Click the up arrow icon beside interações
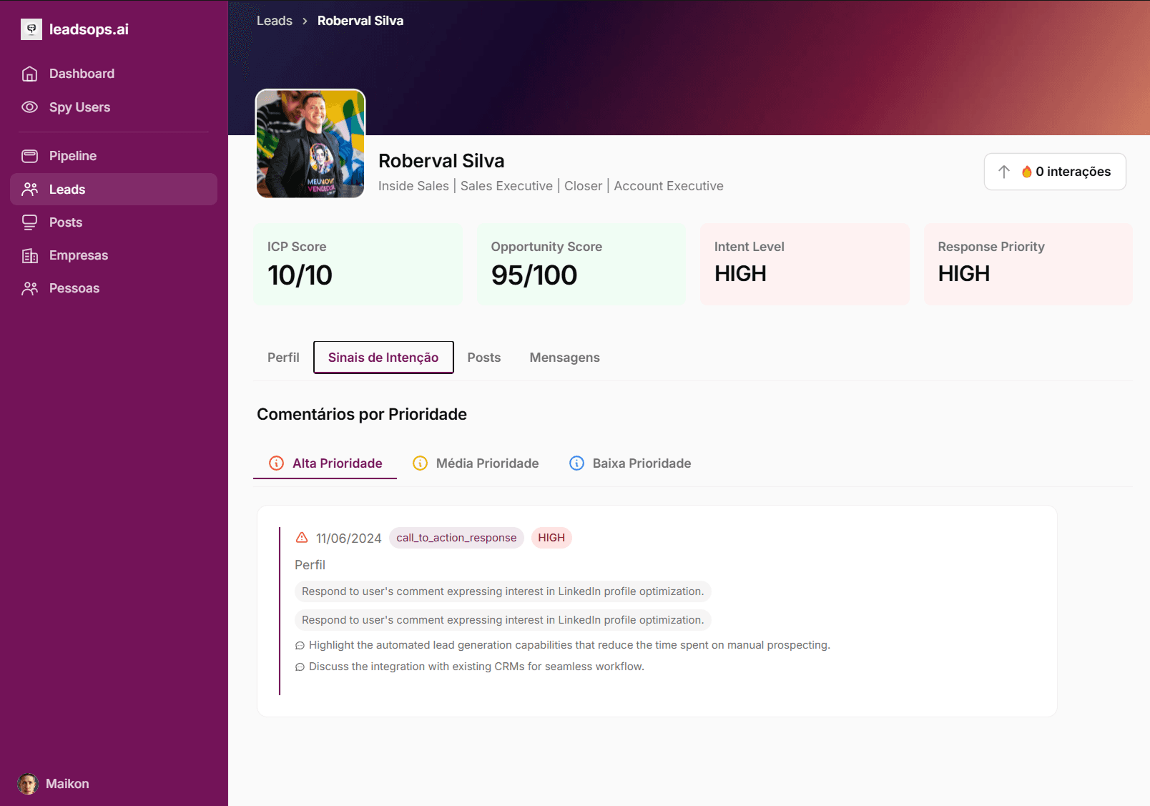The width and height of the screenshot is (1150, 806). coord(1004,172)
